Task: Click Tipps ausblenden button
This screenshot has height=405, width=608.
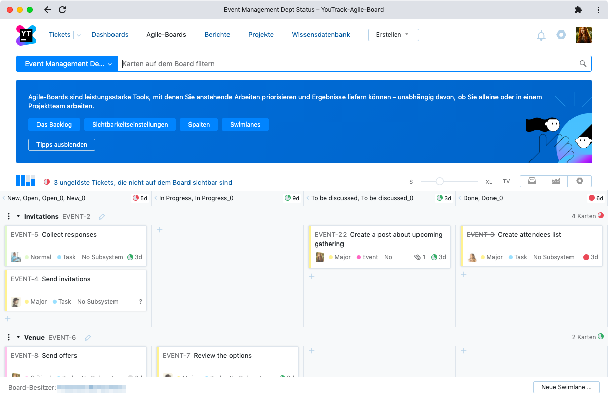Action: click(x=62, y=145)
